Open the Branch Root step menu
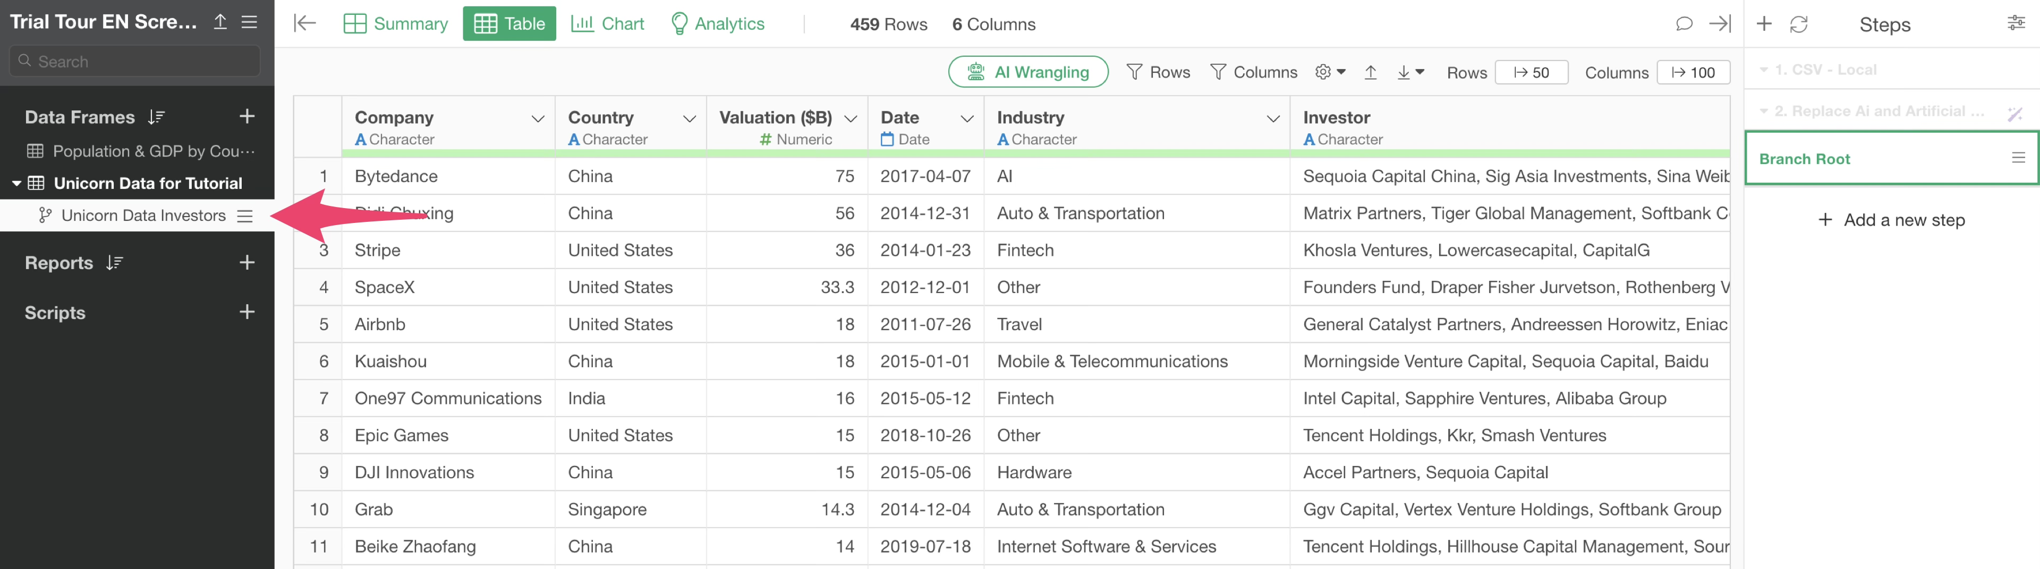The height and width of the screenshot is (569, 2040). coord(2018,158)
